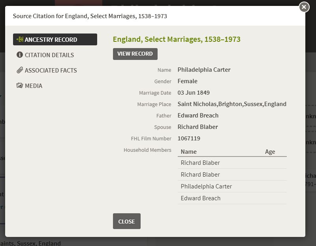Click the Age column header

[x=270, y=151]
